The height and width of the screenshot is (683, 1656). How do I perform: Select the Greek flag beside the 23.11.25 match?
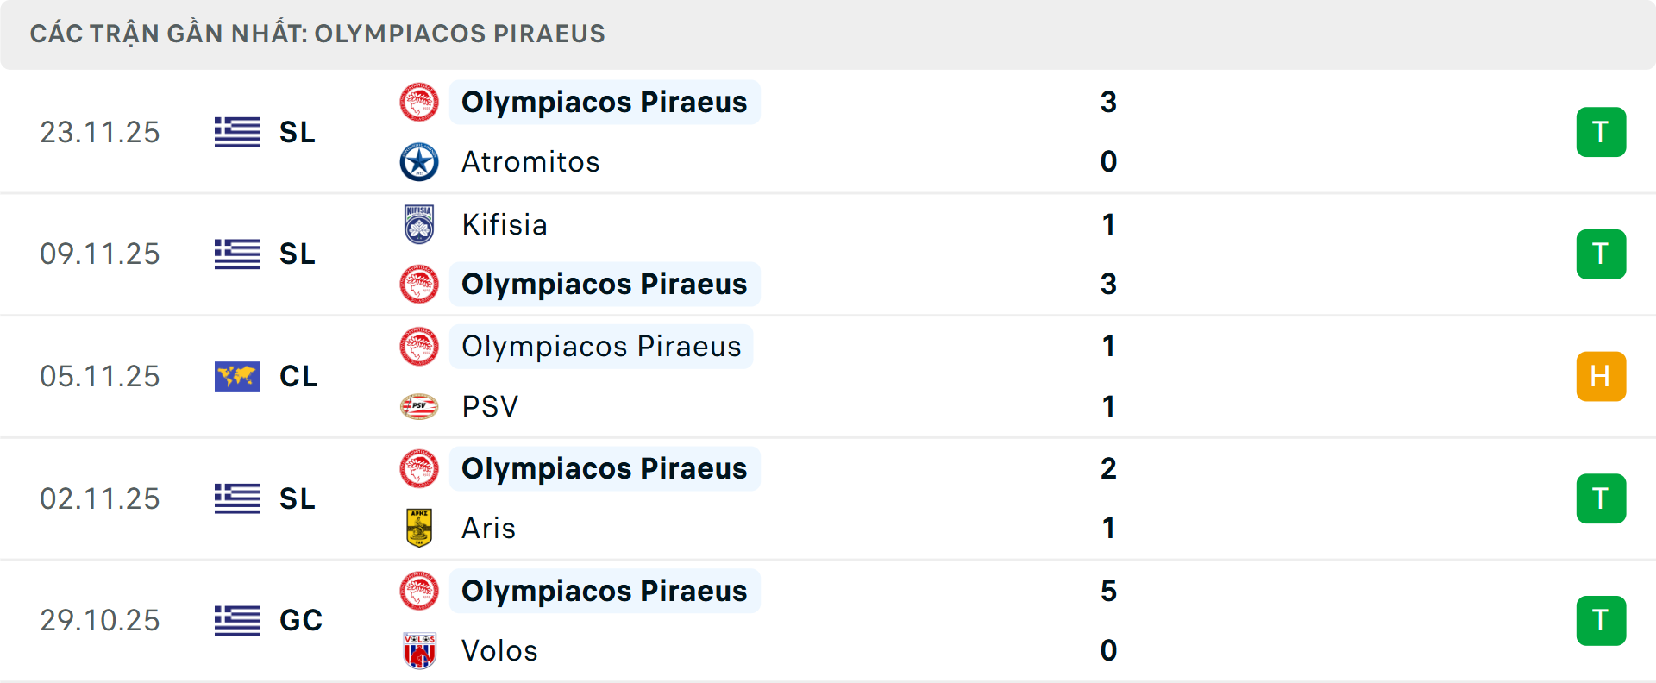[x=236, y=132]
